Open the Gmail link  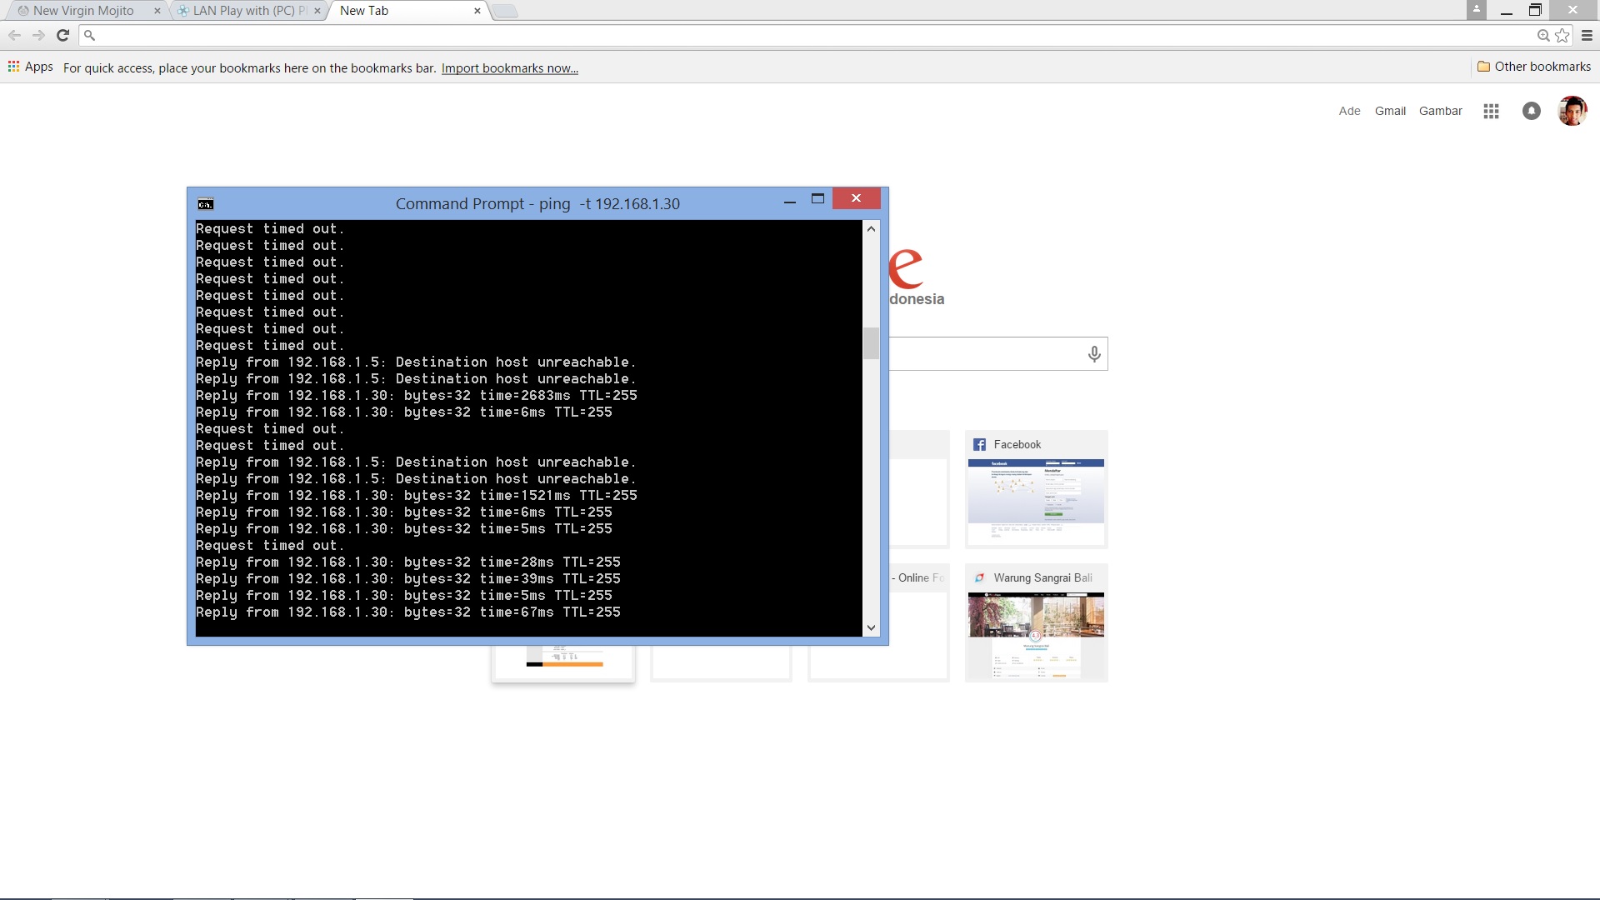1389,111
